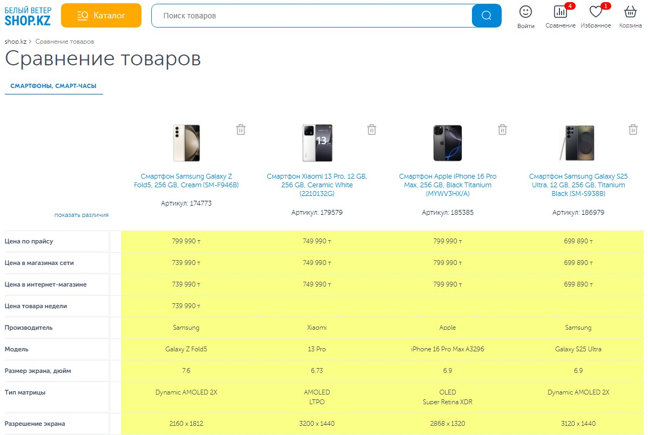Screen dimensions: 648x435
Task: Click into the Поиск товаров search field
Action: pos(312,16)
